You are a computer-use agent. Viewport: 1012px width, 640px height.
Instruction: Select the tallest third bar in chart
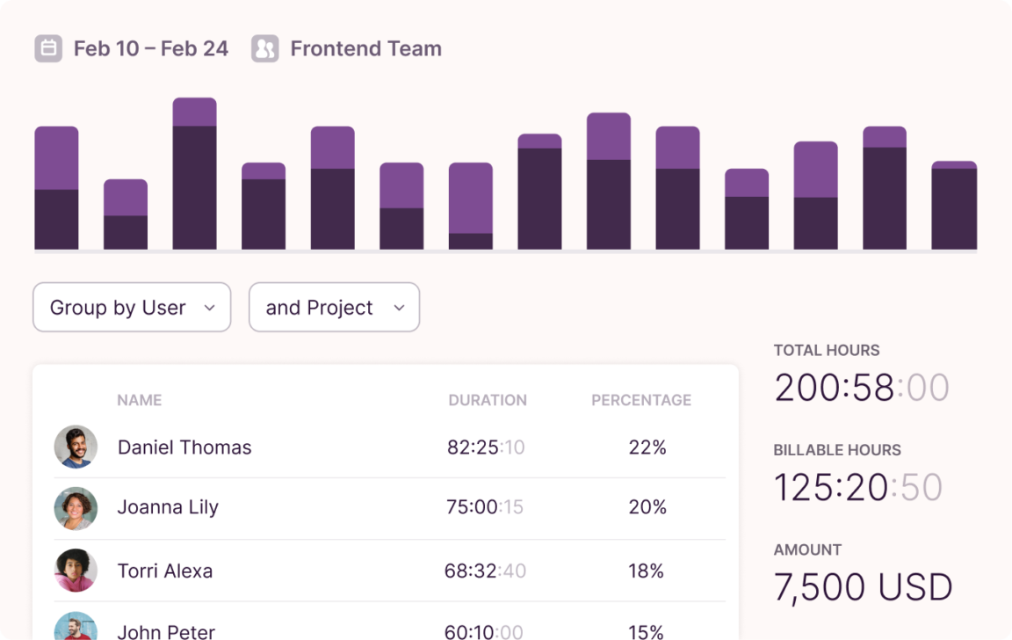[194, 174]
